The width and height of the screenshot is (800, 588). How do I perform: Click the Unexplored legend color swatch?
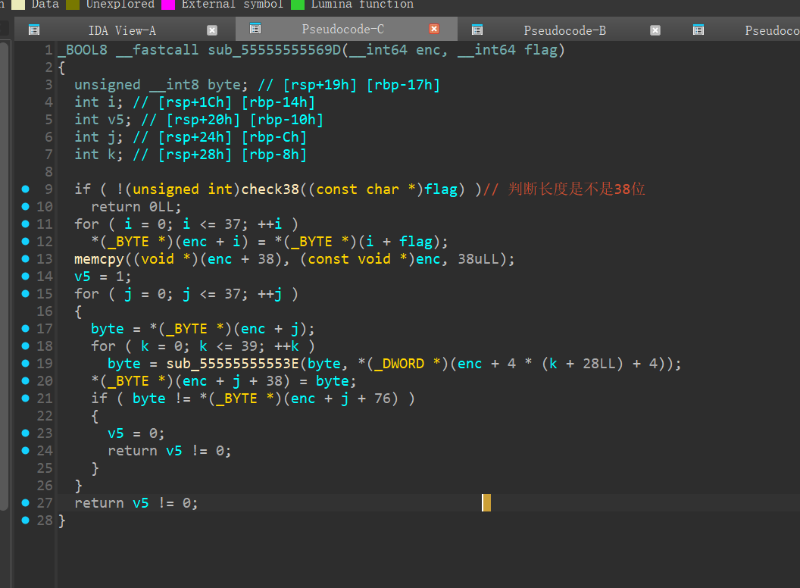click(x=72, y=5)
